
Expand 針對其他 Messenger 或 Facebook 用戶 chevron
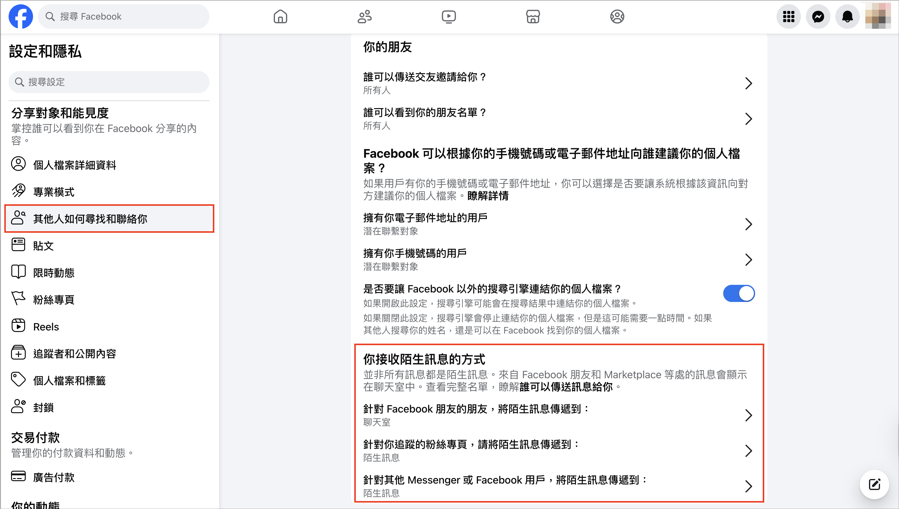(x=748, y=486)
